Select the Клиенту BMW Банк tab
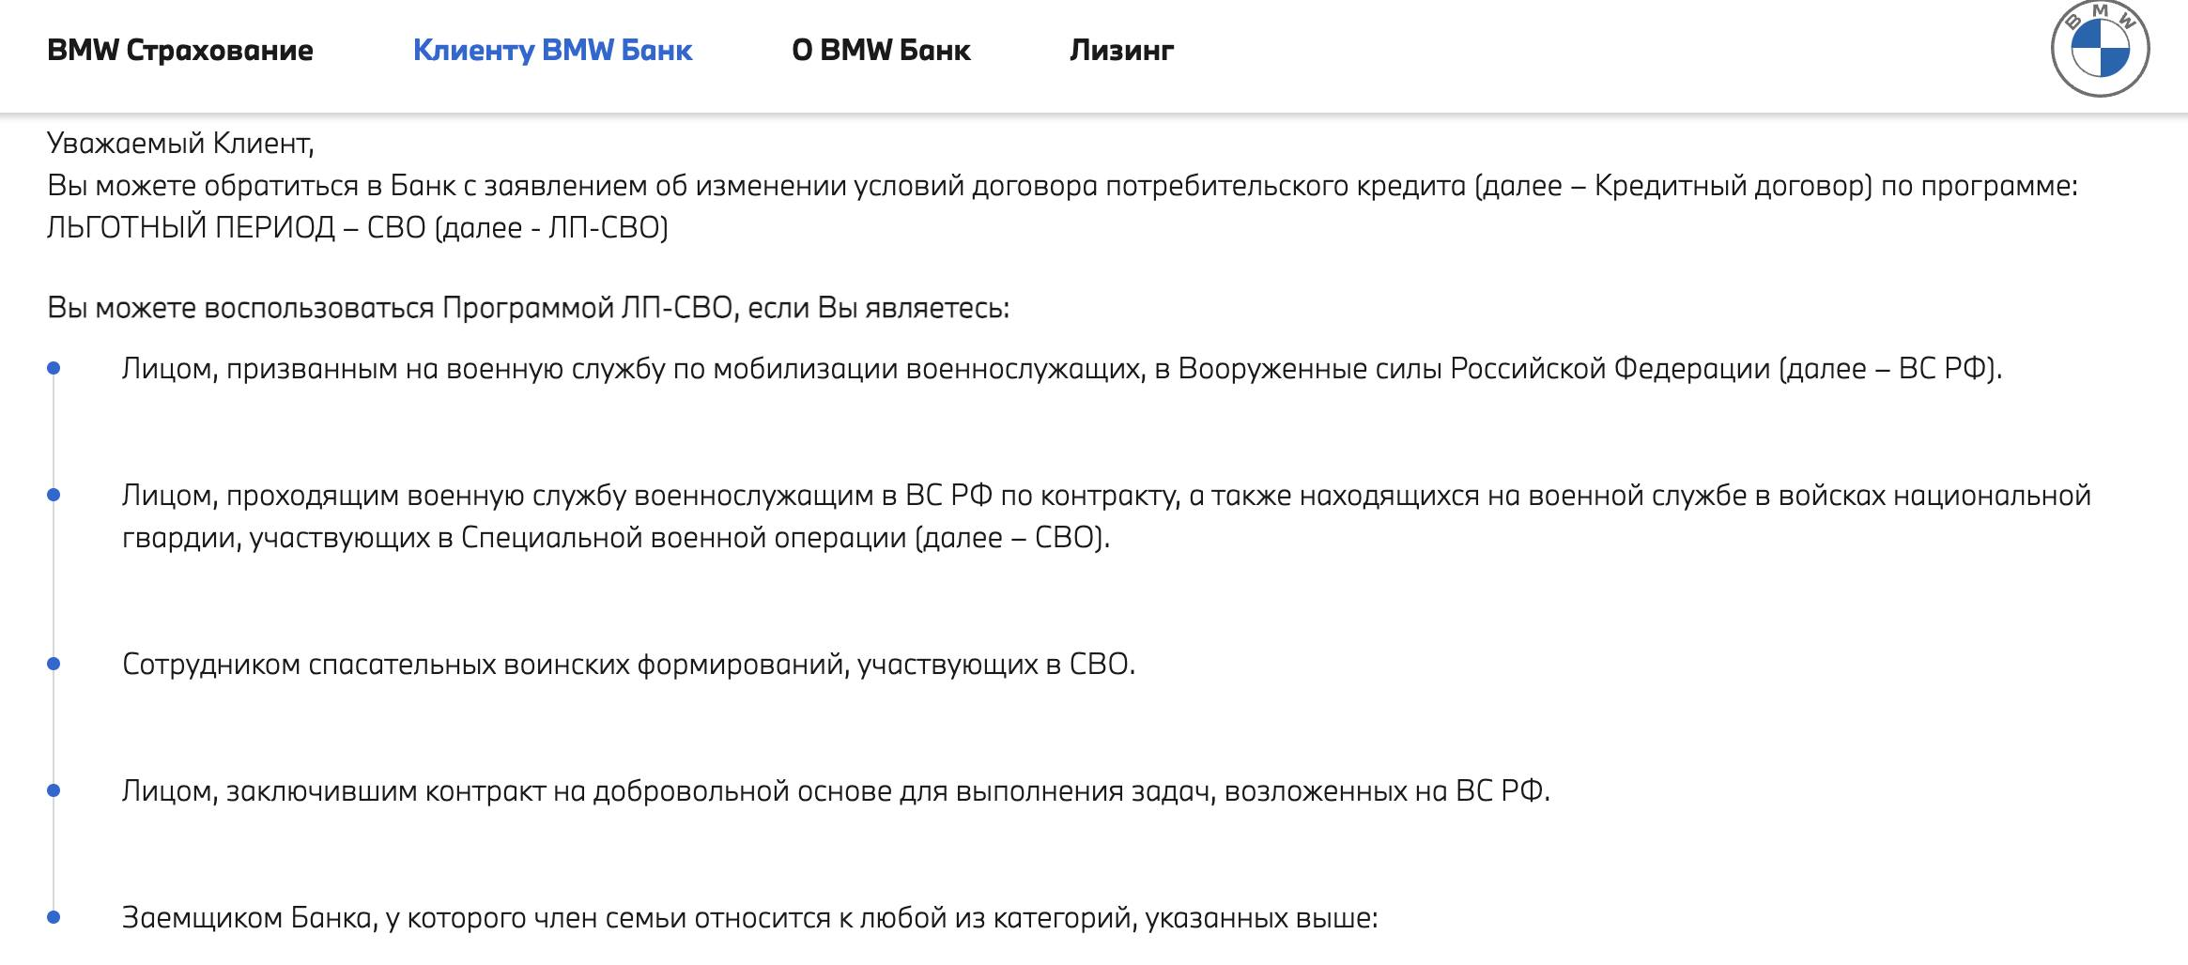The image size is (2188, 965). tap(553, 50)
